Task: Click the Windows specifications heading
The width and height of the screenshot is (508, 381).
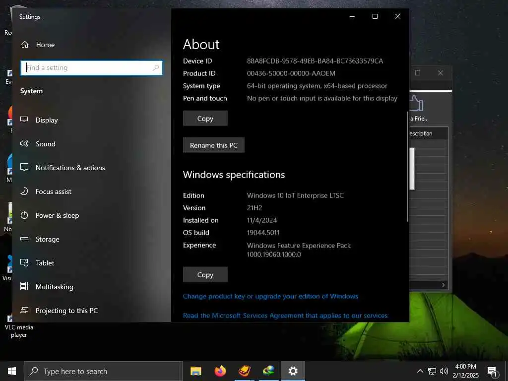Action: [234, 175]
